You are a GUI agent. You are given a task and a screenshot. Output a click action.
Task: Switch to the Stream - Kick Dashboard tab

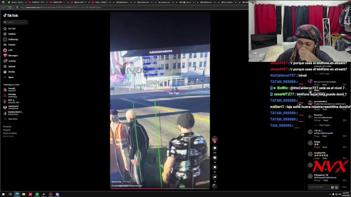pyautogui.click(x=18, y=2)
